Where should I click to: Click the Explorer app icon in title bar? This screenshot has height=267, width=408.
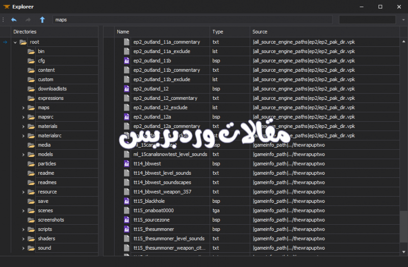pyautogui.click(x=7, y=7)
